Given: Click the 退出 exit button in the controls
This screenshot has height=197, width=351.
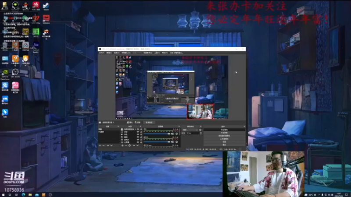Looking at the screenshot, I should point(224,145).
